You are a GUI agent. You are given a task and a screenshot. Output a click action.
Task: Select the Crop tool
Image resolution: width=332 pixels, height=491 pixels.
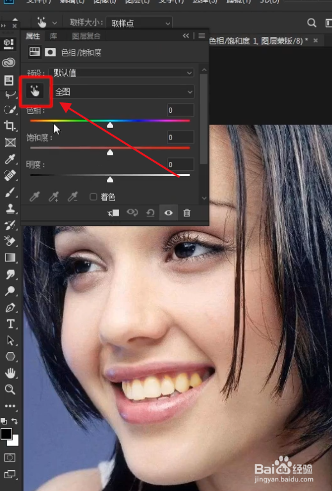[x=10, y=126]
